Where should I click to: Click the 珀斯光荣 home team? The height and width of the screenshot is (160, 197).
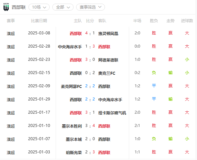(74, 152)
